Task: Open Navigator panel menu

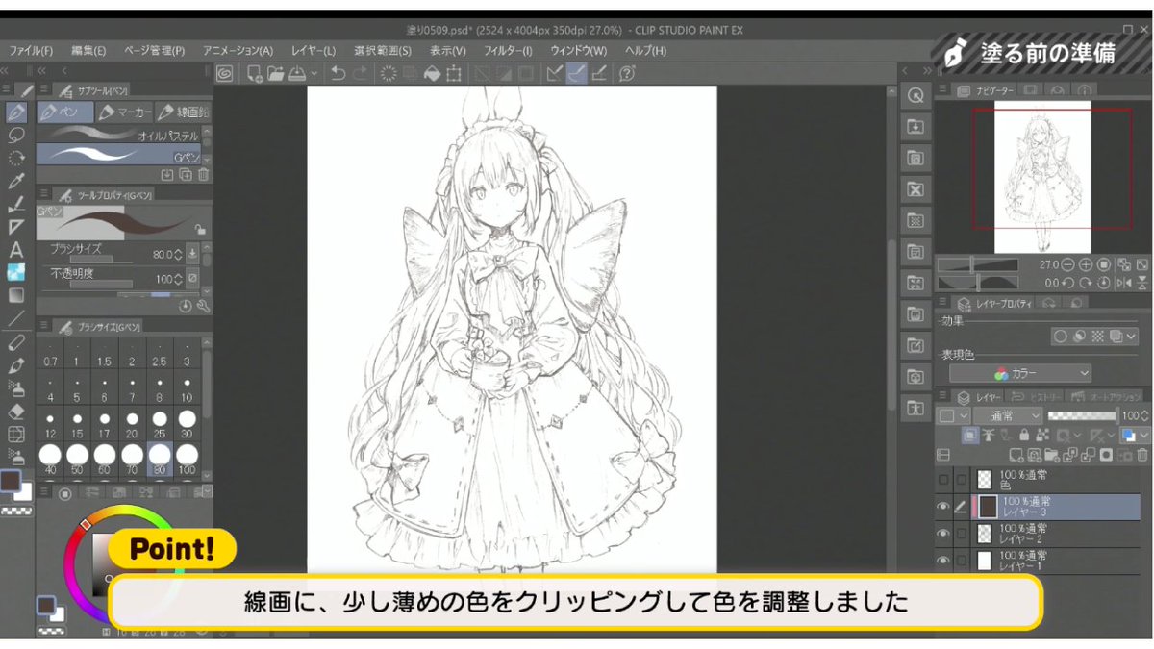Action: click(x=941, y=89)
